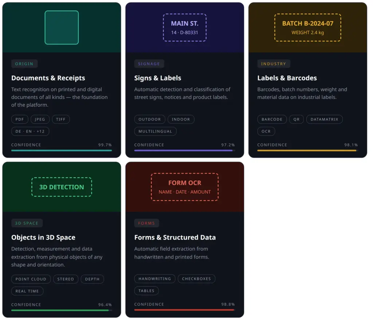Viewport: 373px width, 320px height.
Task: Select the MULTILINGUAL tag chip
Action: pos(155,131)
